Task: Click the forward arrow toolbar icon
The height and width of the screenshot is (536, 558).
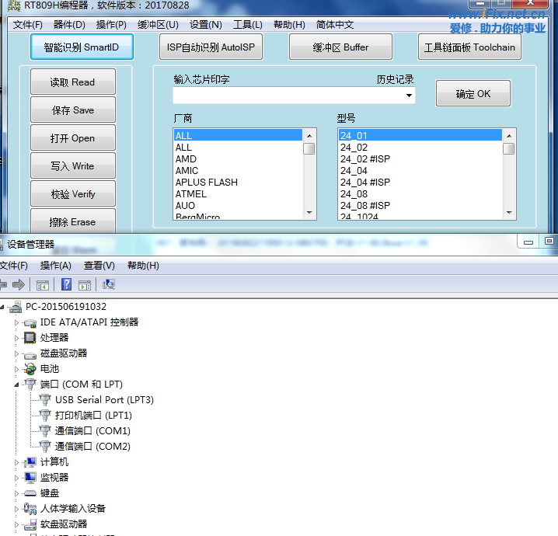Action: click(x=19, y=284)
